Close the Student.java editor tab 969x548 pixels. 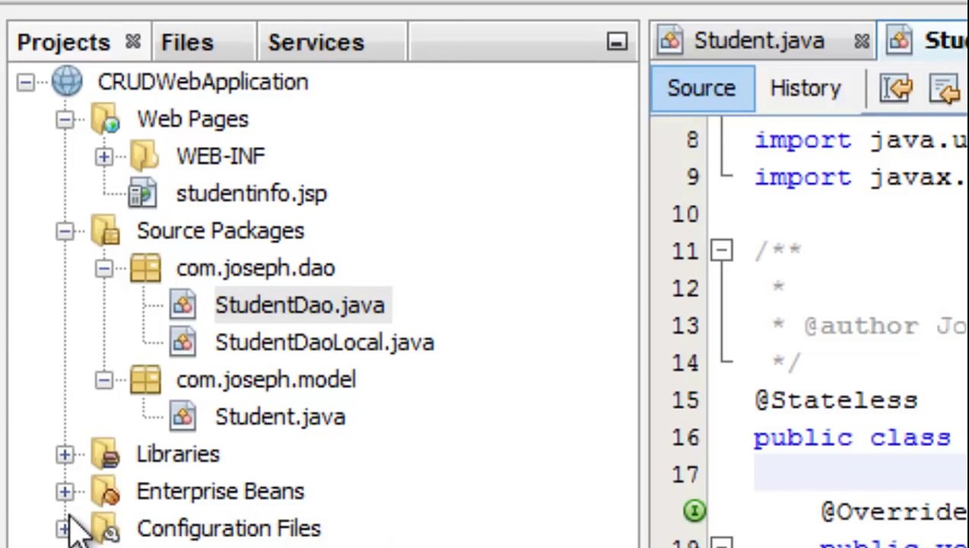click(x=861, y=42)
